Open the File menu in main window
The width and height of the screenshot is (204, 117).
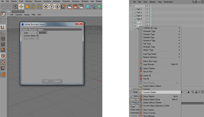click(3, 1)
